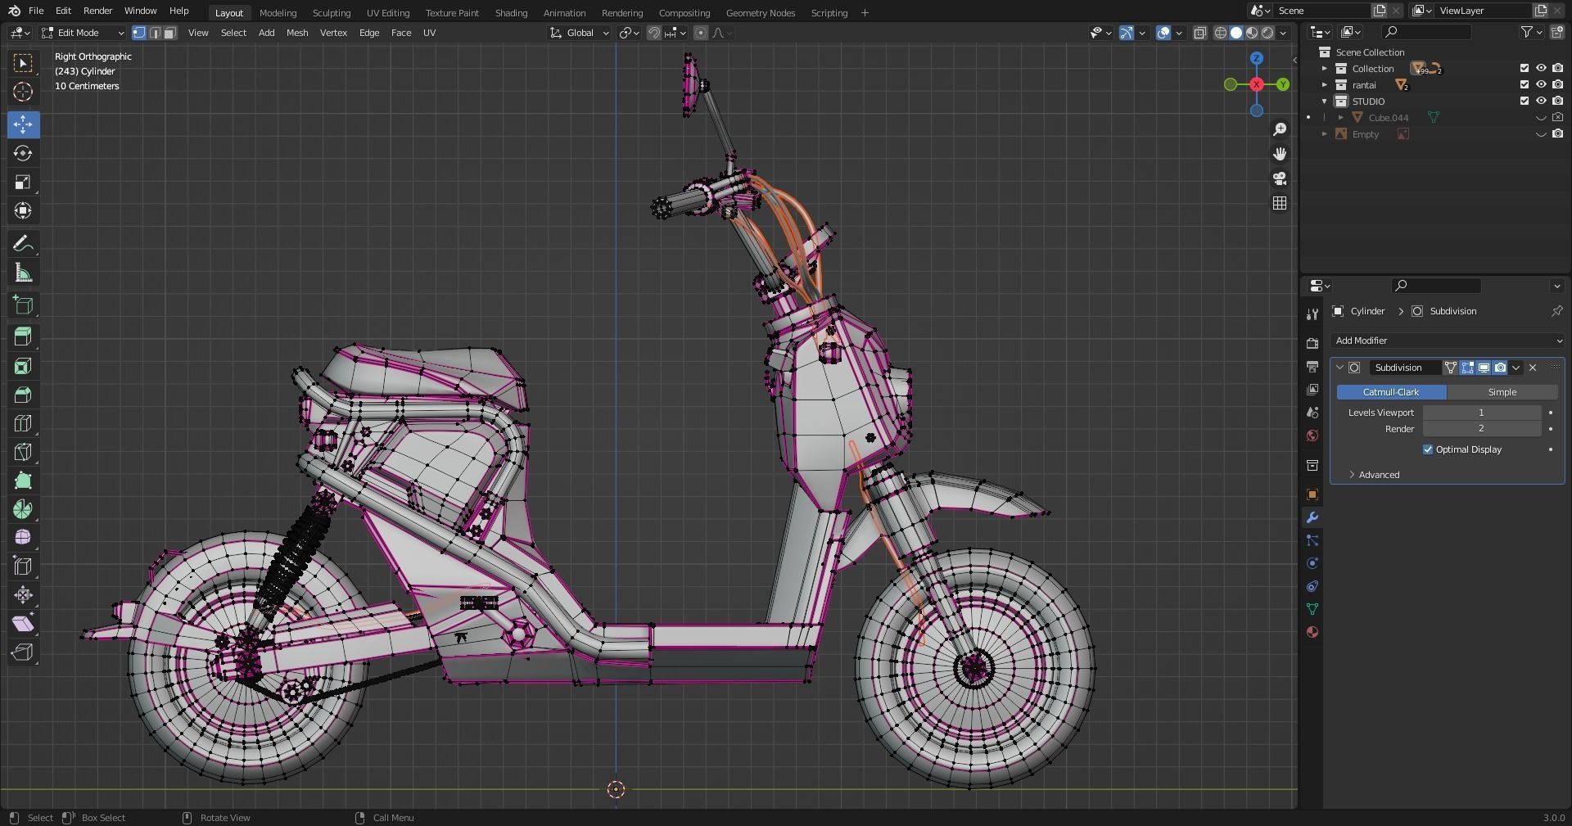Open the File menu
This screenshot has width=1572, height=826.
point(36,11)
